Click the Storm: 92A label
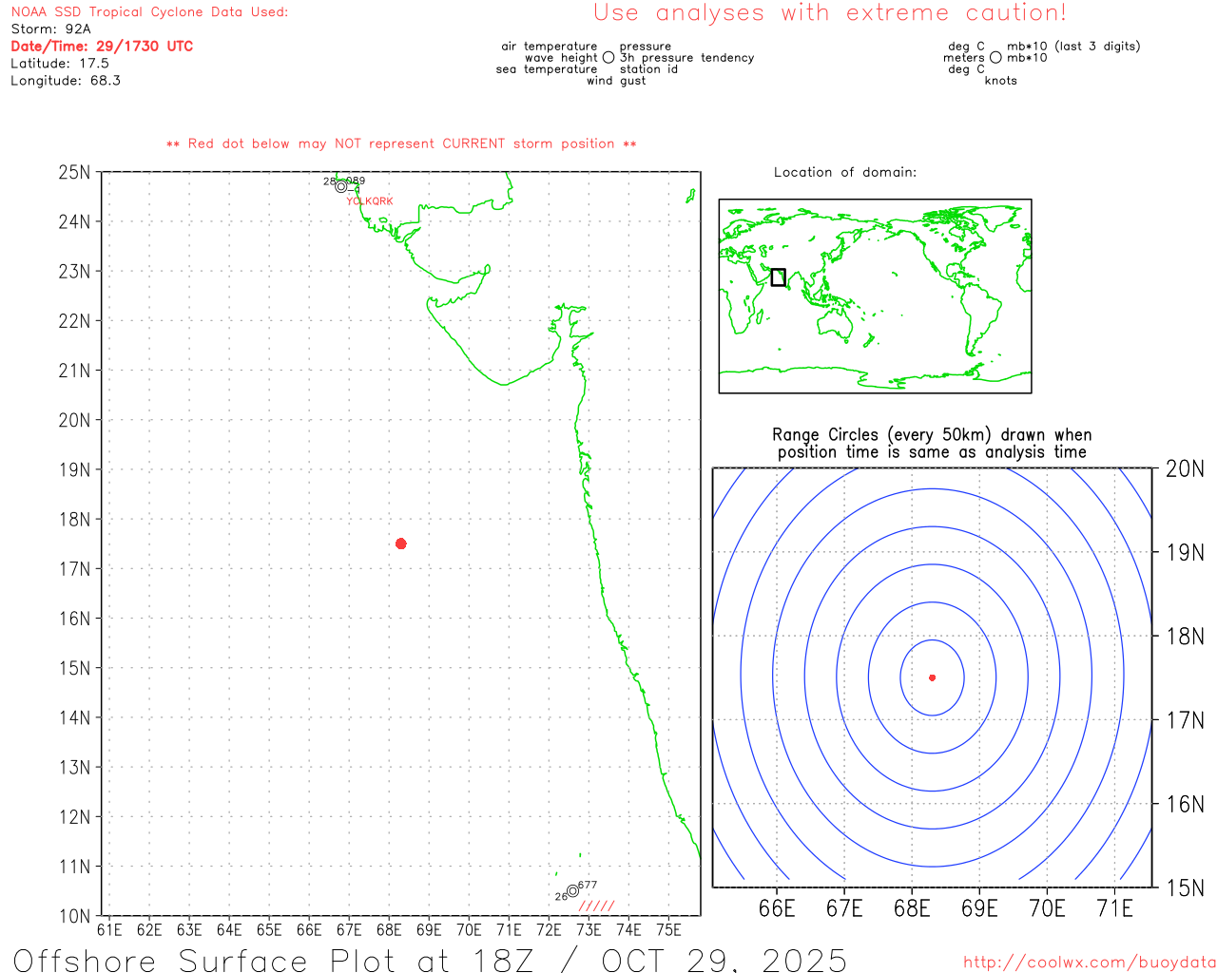Viewport: 1217px width, 973px height. [x=50, y=29]
